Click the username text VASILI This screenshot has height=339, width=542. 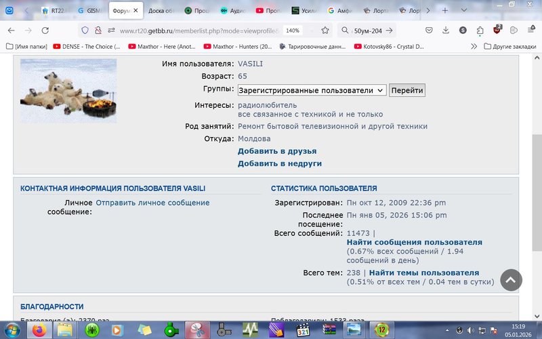pos(250,64)
